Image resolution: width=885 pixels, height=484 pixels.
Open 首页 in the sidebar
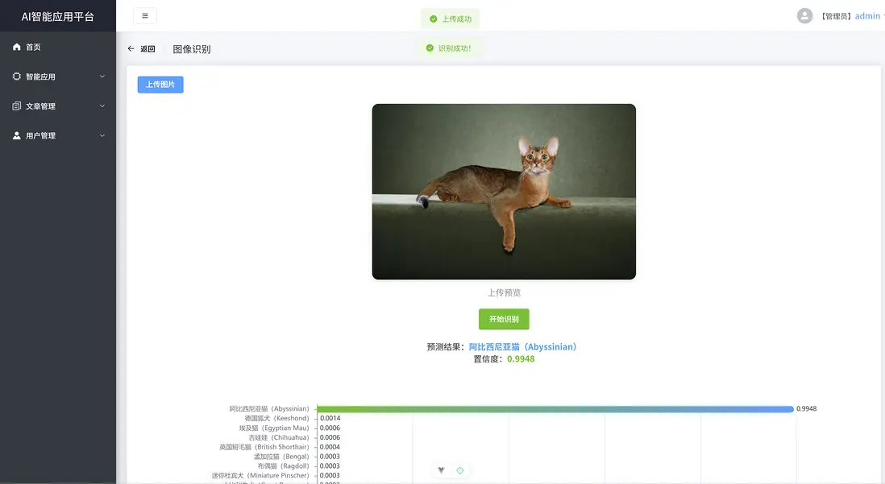58,47
